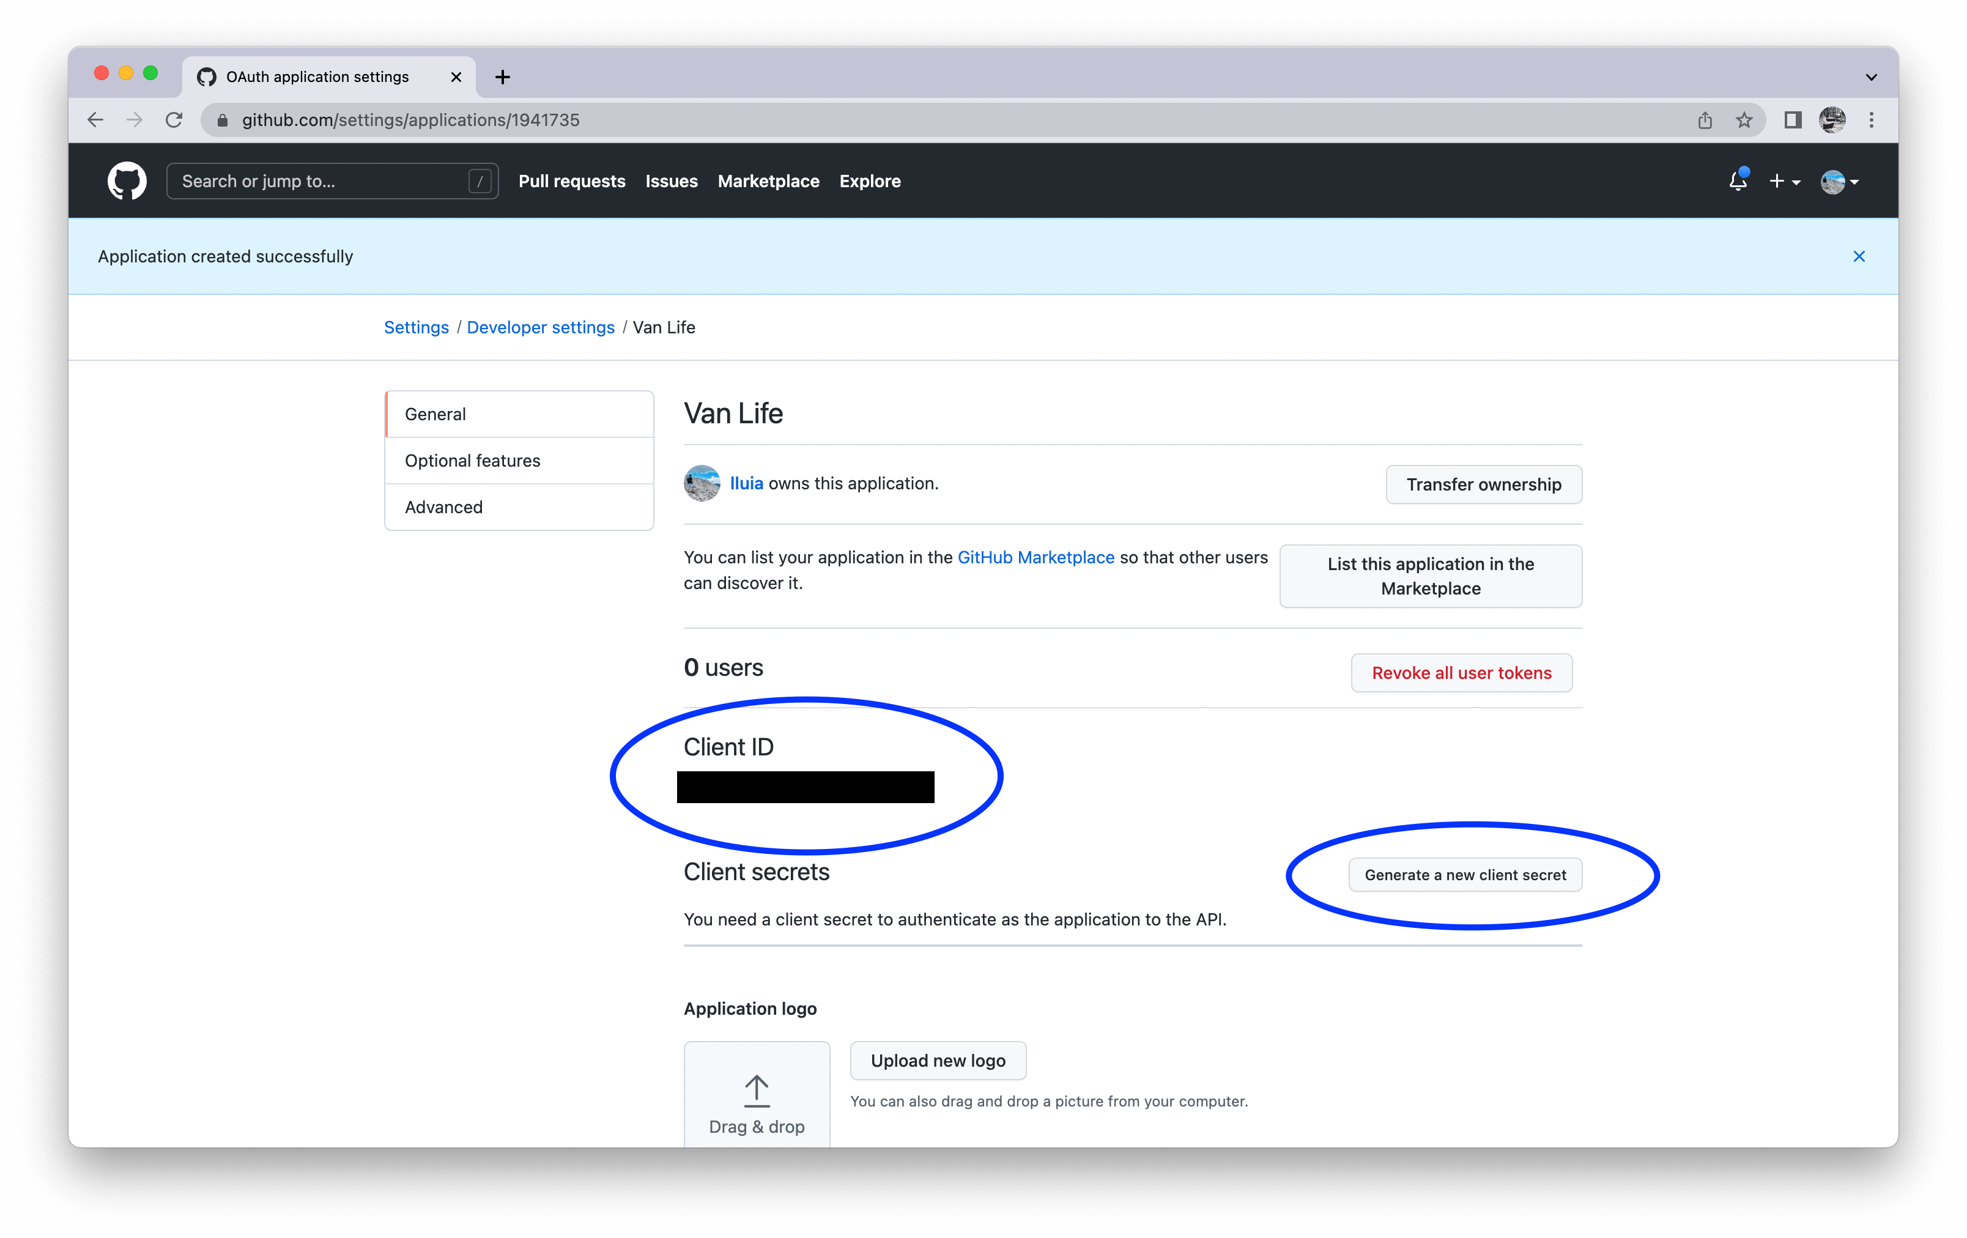This screenshot has width=1967, height=1238.
Task: Click Generate a new client secret
Action: coord(1465,875)
